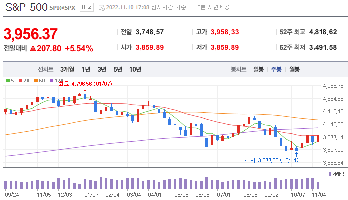Click the 52주 최고 value 4,818.62
This screenshot has width=348, height=200.
[323, 32]
